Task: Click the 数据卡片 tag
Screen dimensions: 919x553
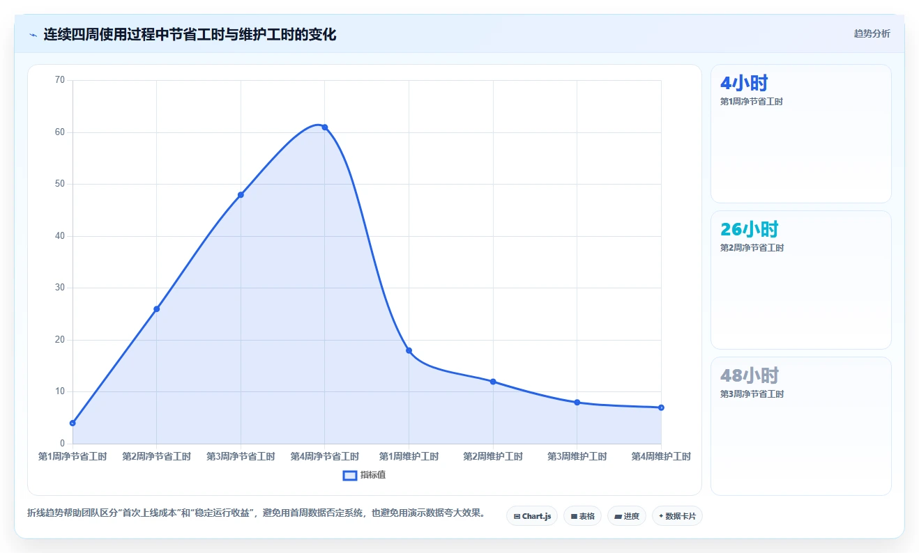Action: pyautogui.click(x=677, y=516)
